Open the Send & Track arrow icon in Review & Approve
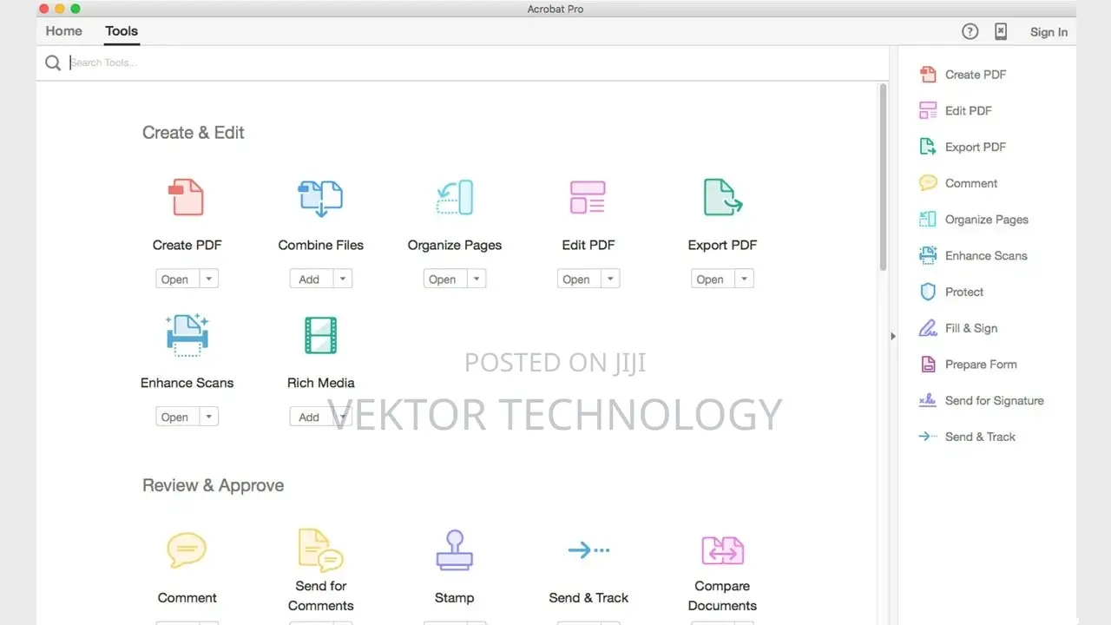This screenshot has height=625, width=1111. (588, 549)
